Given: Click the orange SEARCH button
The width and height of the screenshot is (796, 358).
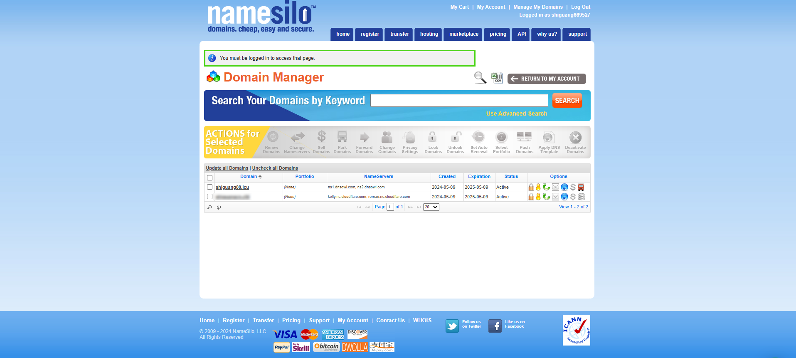Looking at the screenshot, I should point(567,101).
